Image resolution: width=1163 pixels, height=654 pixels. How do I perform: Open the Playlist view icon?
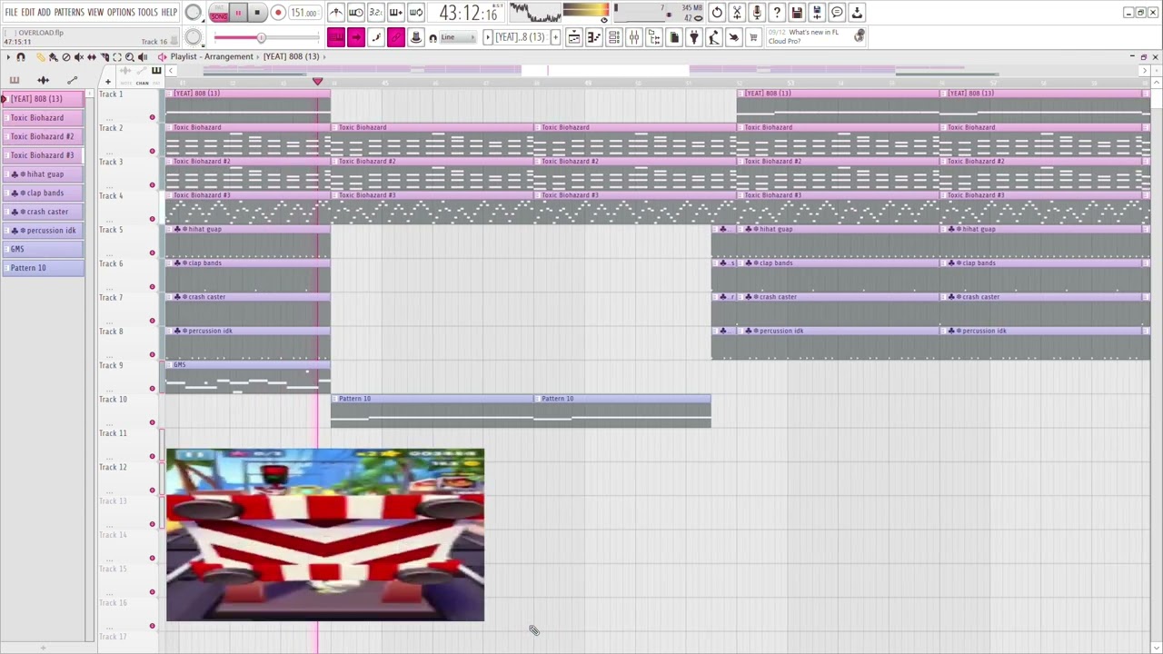tap(574, 37)
